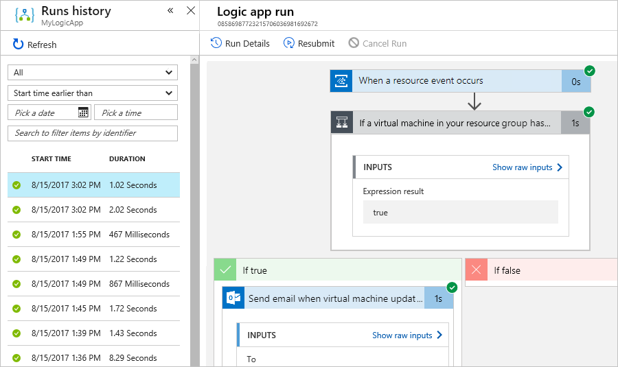Image resolution: width=618 pixels, height=367 pixels.
Task: Click the email action INPUTS heading
Action: click(x=262, y=335)
